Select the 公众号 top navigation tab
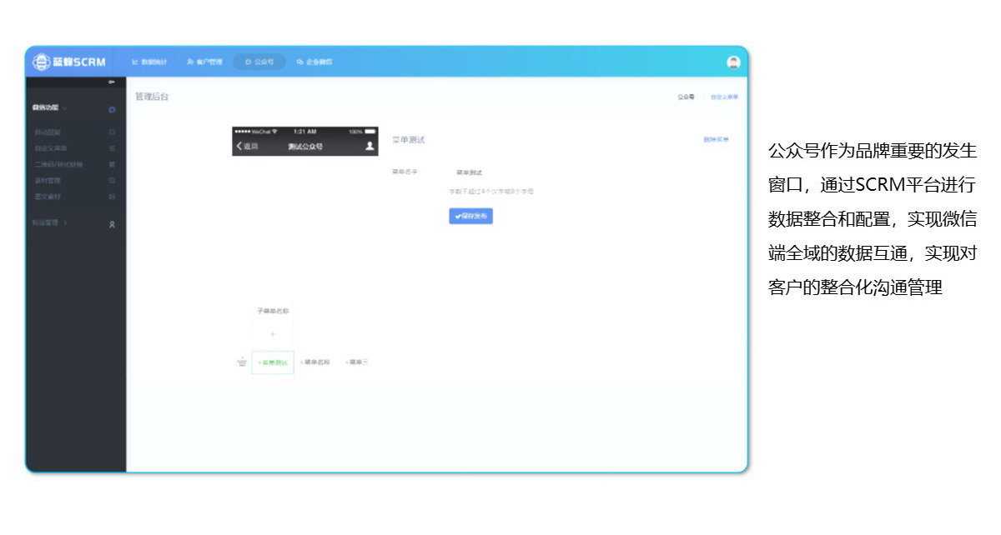The height and width of the screenshot is (535, 1001). coord(259,62)
